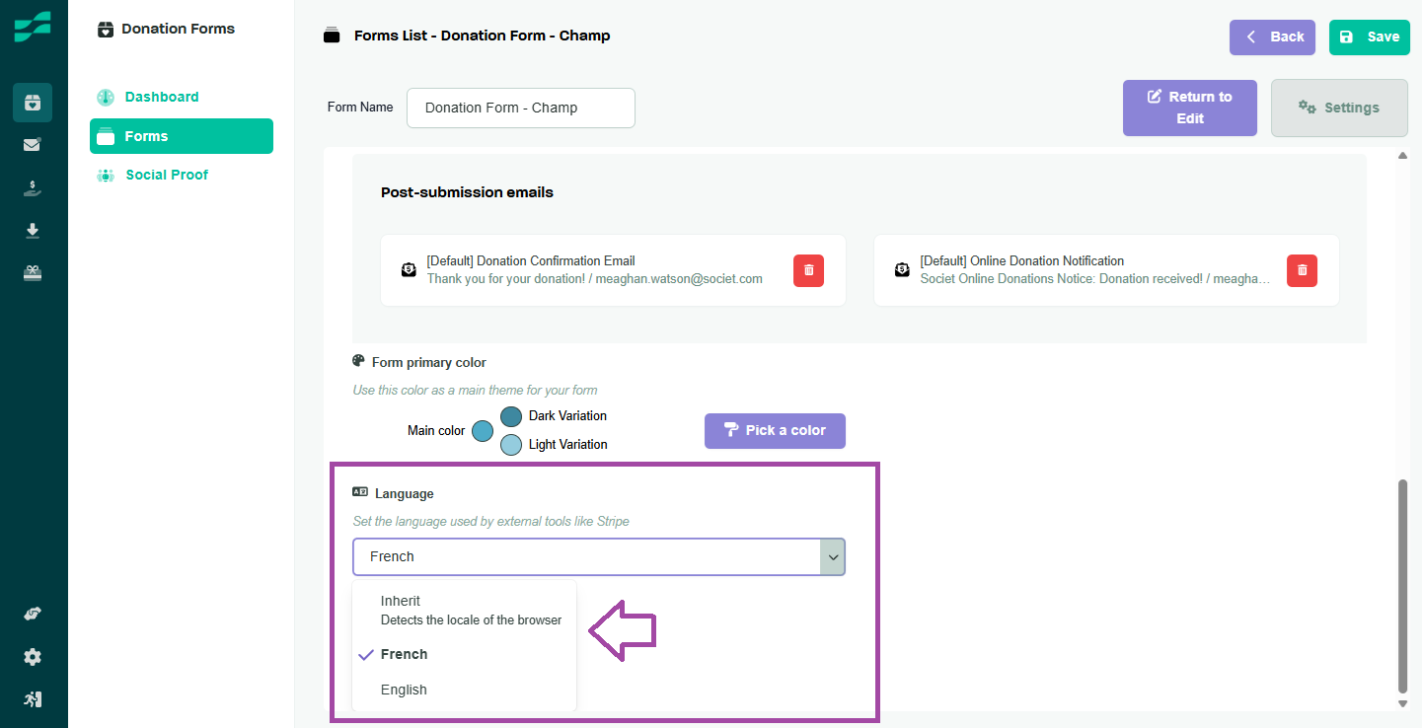This screenshot has width=1422, height=728.
Task: Open the donations box icon in left rail
Action: pyautogui.click(x=33, y=103)
